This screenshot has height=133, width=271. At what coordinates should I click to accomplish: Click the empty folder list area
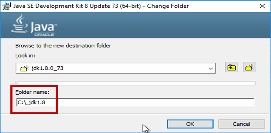(135, 83)
